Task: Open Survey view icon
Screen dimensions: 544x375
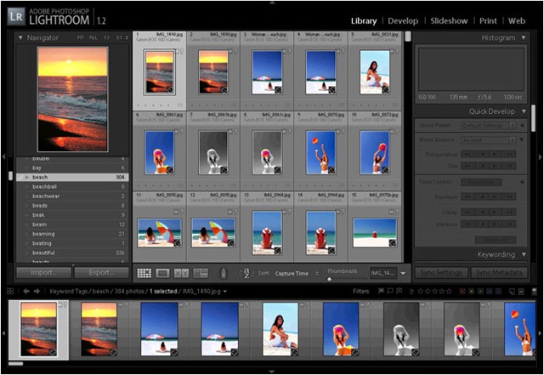Action: (x=201, y=273)
